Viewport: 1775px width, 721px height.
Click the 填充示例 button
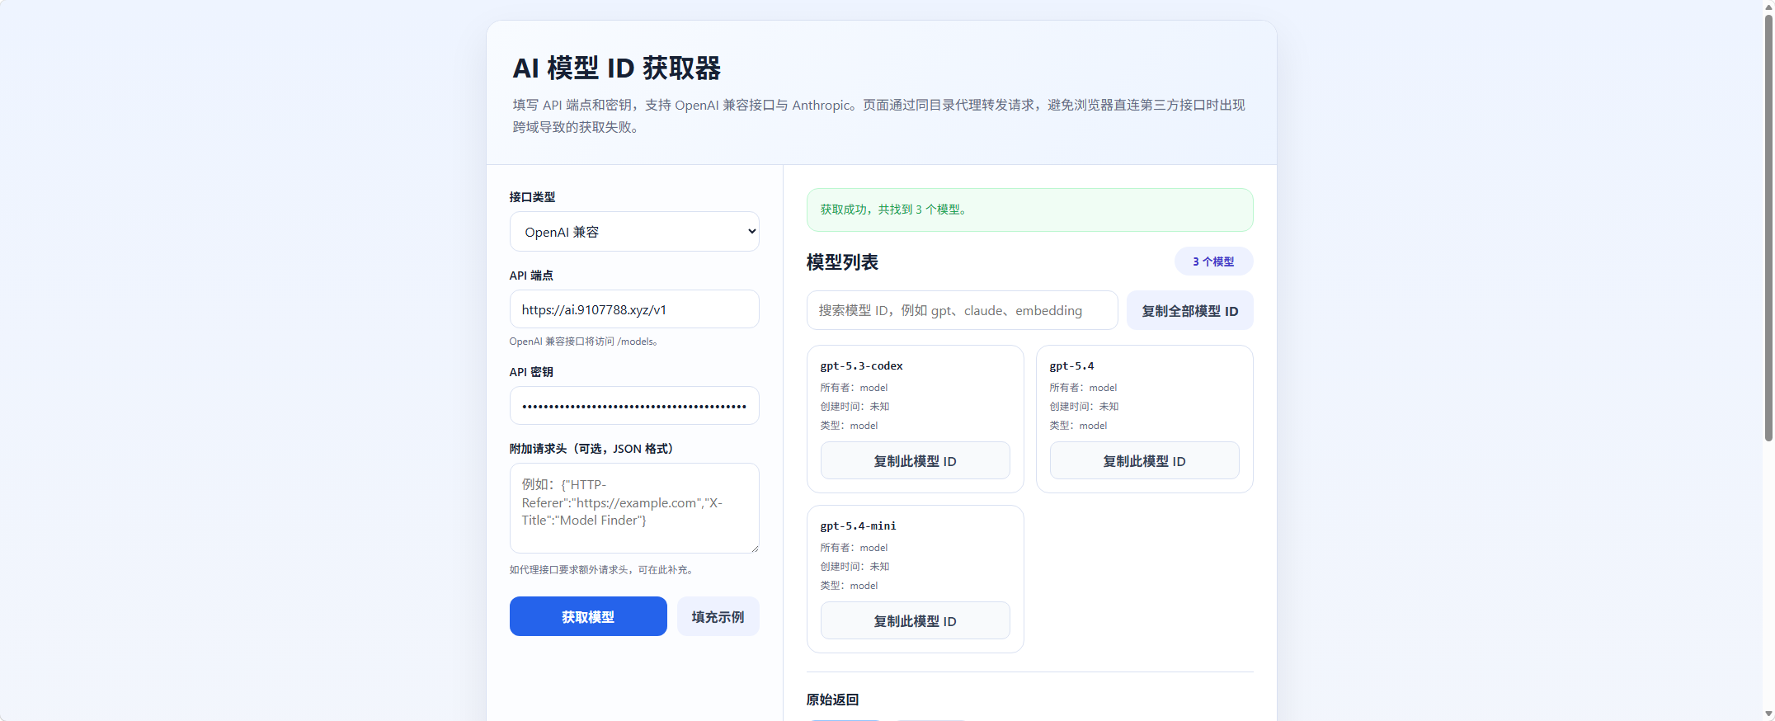coord(718,616)
